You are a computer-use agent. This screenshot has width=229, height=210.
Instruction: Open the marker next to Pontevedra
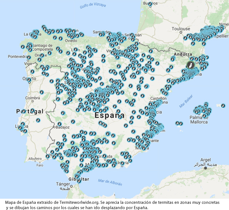pyautogui.click(x=29, y=58)
